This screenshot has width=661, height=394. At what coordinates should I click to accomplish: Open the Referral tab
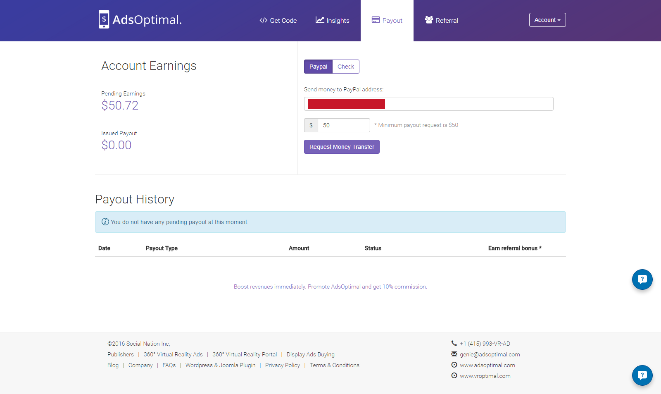click(x=442, y=21)
